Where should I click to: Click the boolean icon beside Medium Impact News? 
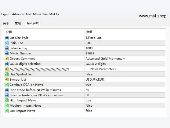[6, 106]
